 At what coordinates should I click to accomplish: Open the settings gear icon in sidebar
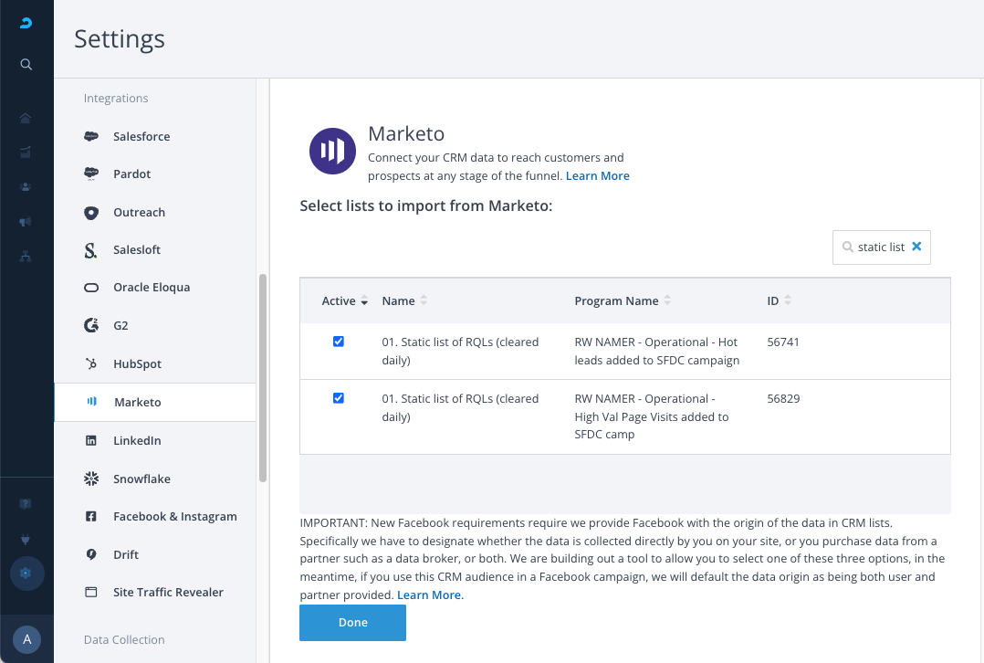26,574
